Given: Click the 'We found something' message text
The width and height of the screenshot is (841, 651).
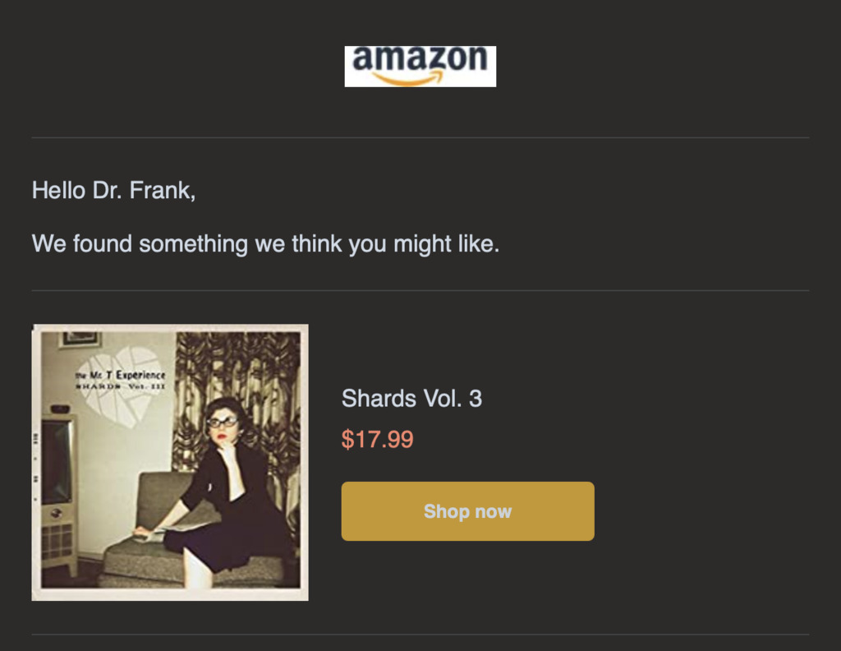Looking at the screenshot, I should click(x=265, y=243).
